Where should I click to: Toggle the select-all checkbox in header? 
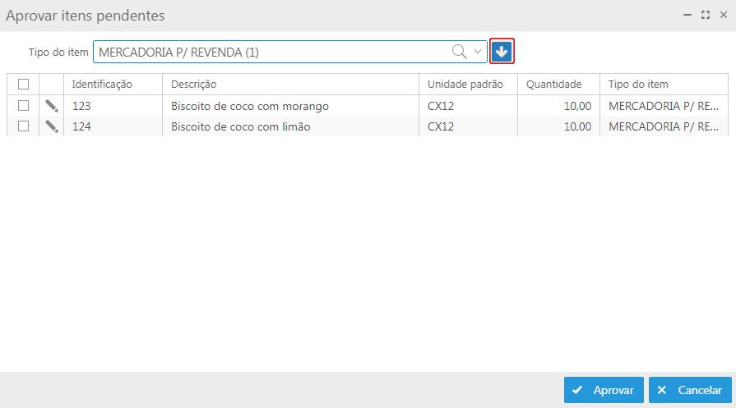pyautogui.click(x=23, y=84)
